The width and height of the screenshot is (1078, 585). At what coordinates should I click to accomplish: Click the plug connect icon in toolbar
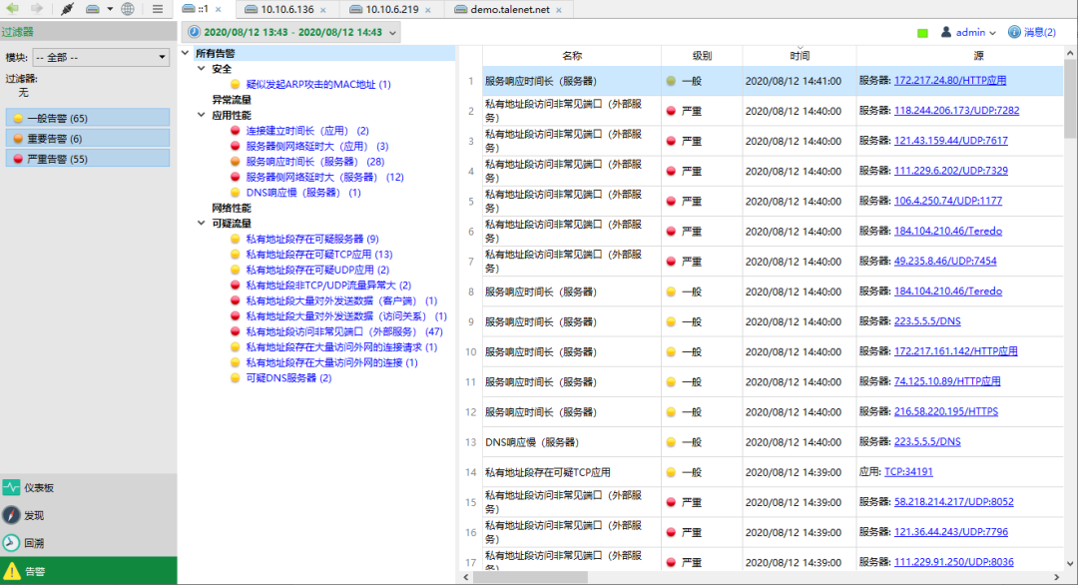click(67, 9)
